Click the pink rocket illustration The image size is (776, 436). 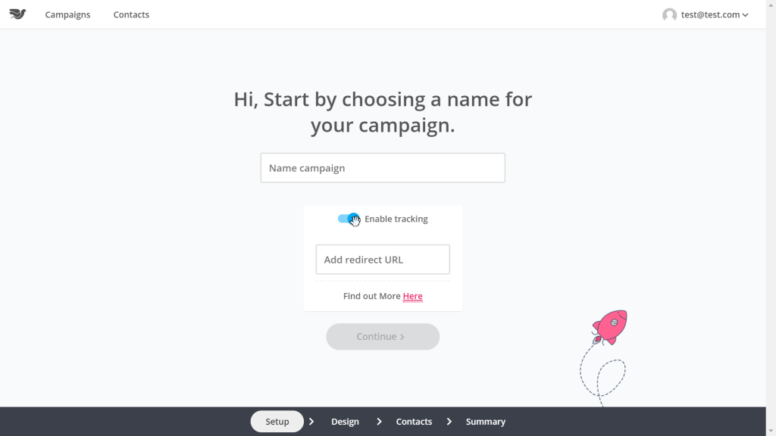click(609, 326)
